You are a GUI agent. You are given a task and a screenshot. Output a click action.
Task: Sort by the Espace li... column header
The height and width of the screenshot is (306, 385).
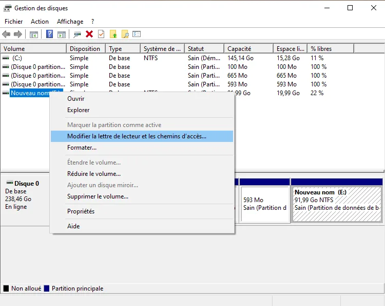290,49
